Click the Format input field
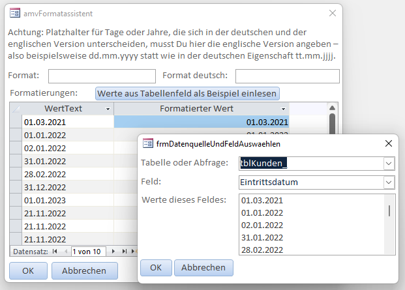 102,76
